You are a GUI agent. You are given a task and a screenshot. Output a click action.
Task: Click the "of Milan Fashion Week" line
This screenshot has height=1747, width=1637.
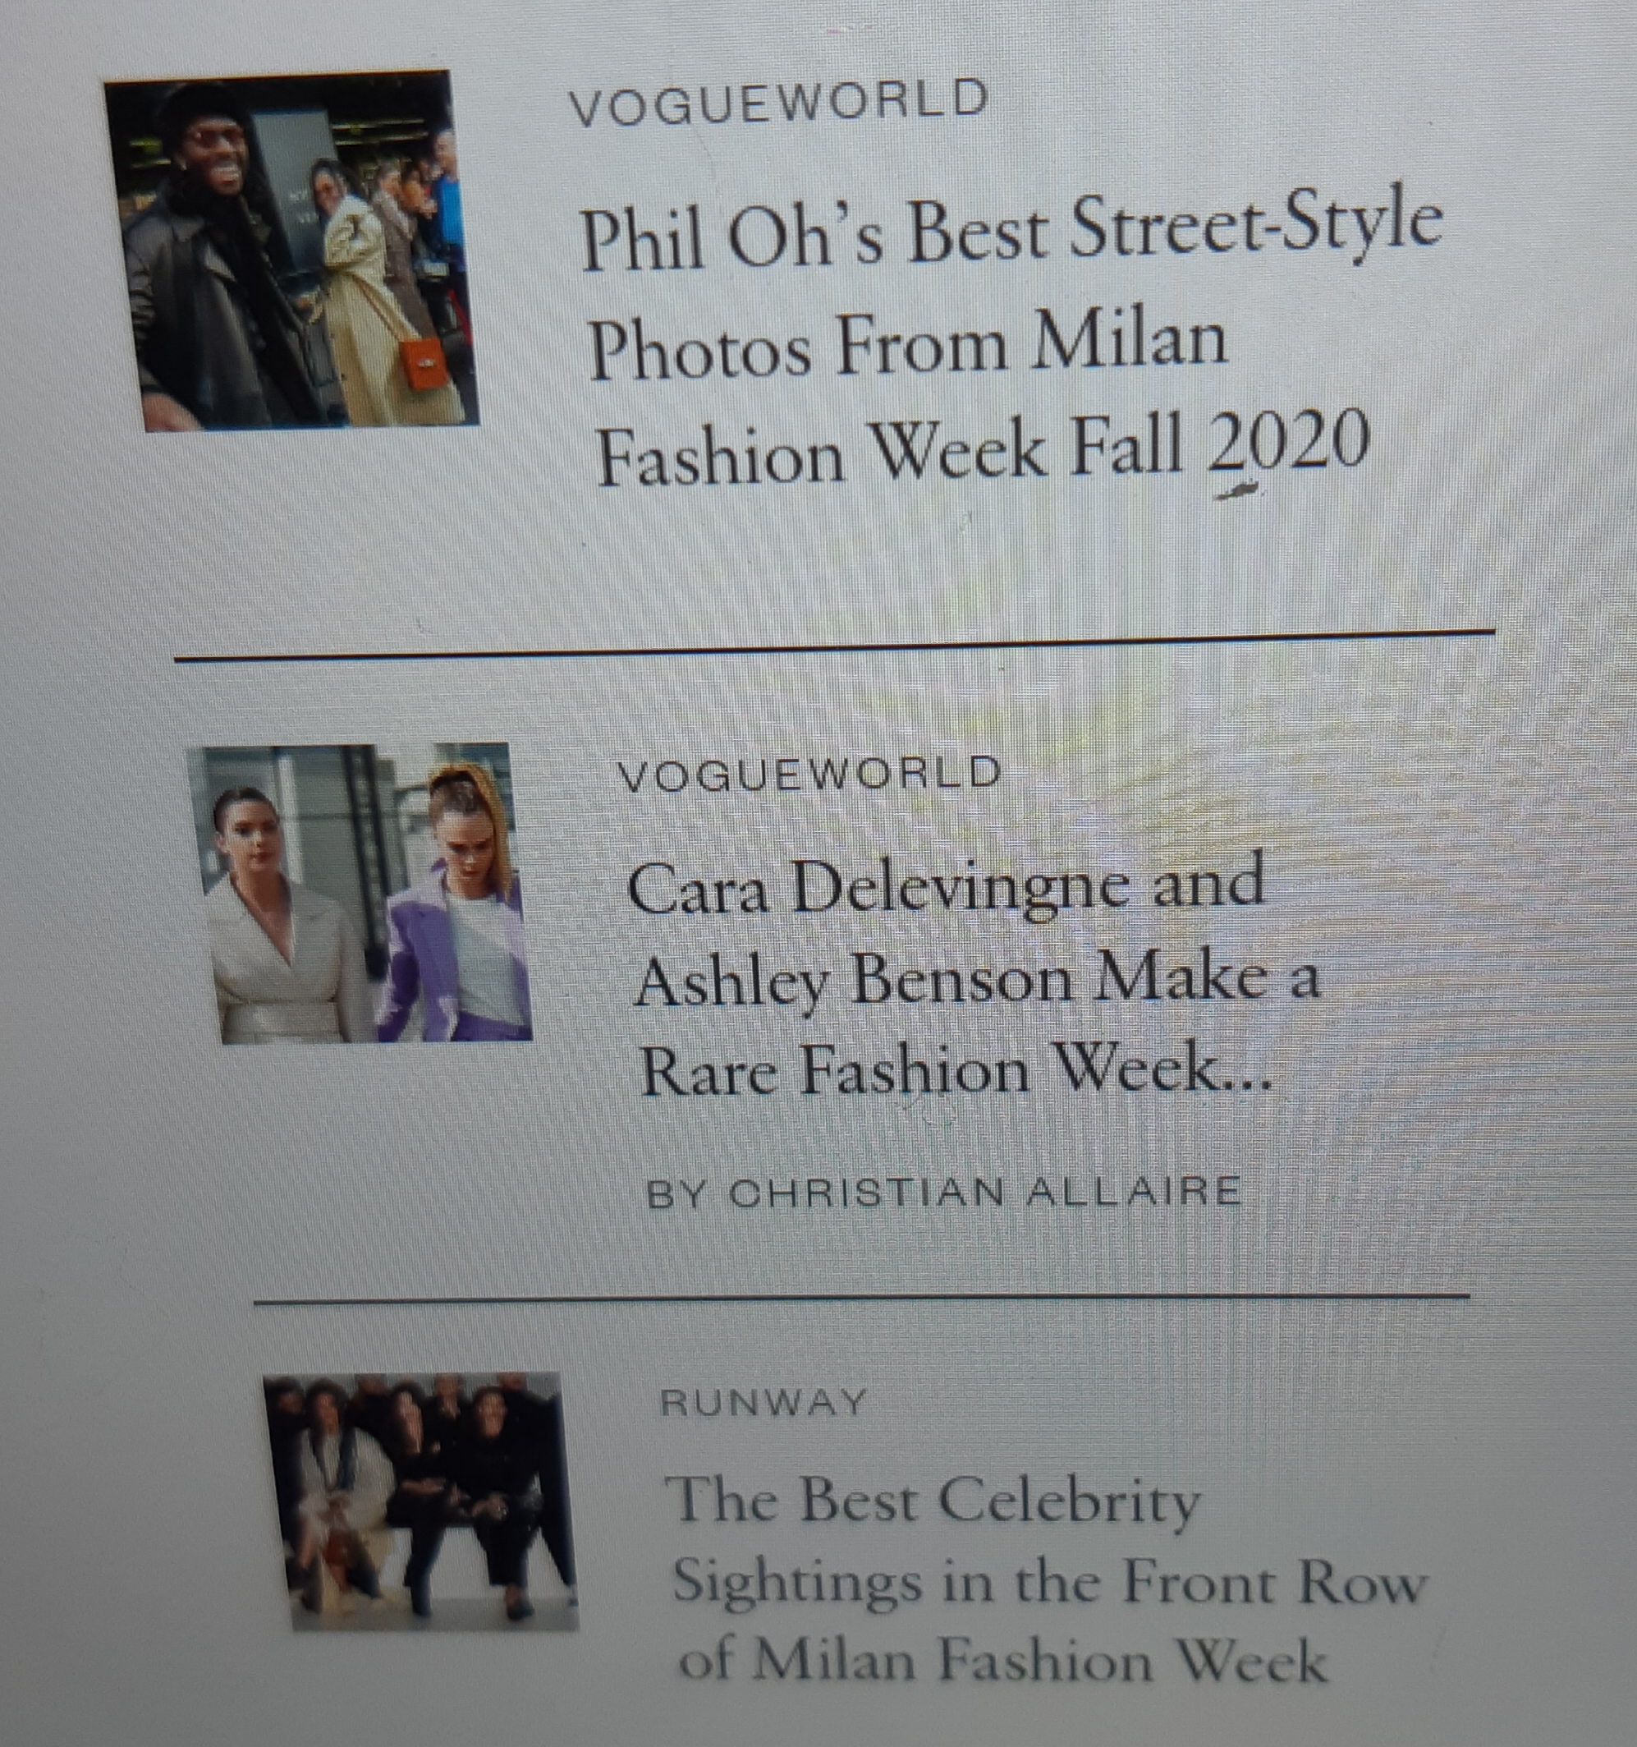1002,1661
